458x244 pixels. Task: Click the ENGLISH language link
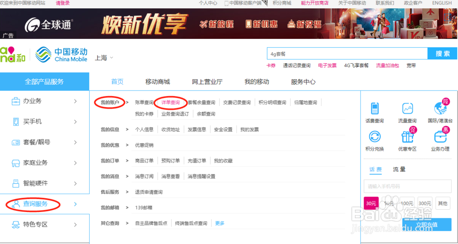442,3
